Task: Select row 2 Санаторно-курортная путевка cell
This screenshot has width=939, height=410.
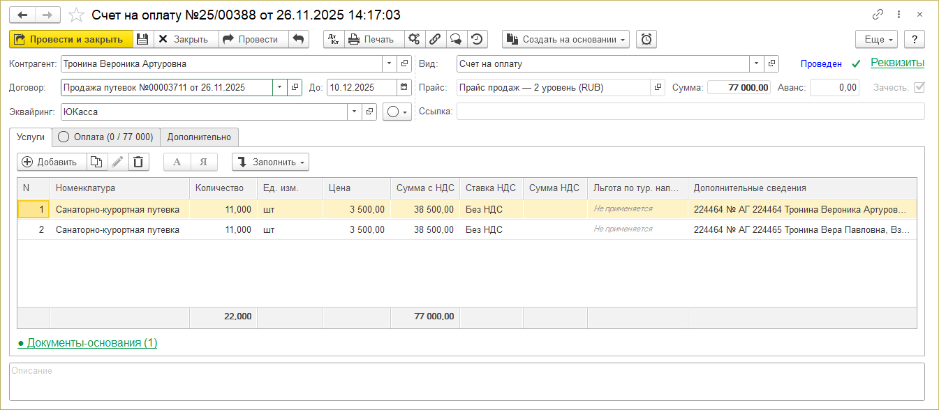Action: (119, 229)
